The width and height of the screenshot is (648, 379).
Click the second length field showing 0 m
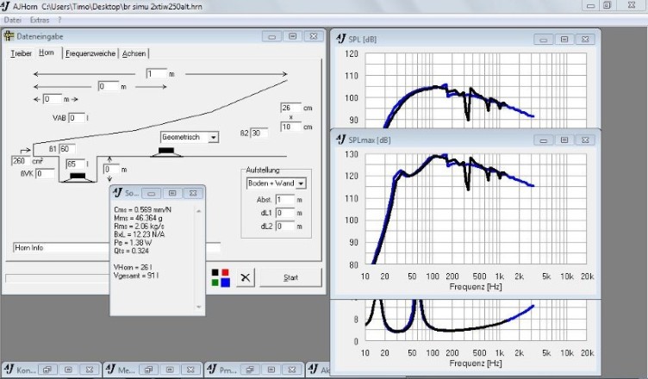click(x=109, y=86)
